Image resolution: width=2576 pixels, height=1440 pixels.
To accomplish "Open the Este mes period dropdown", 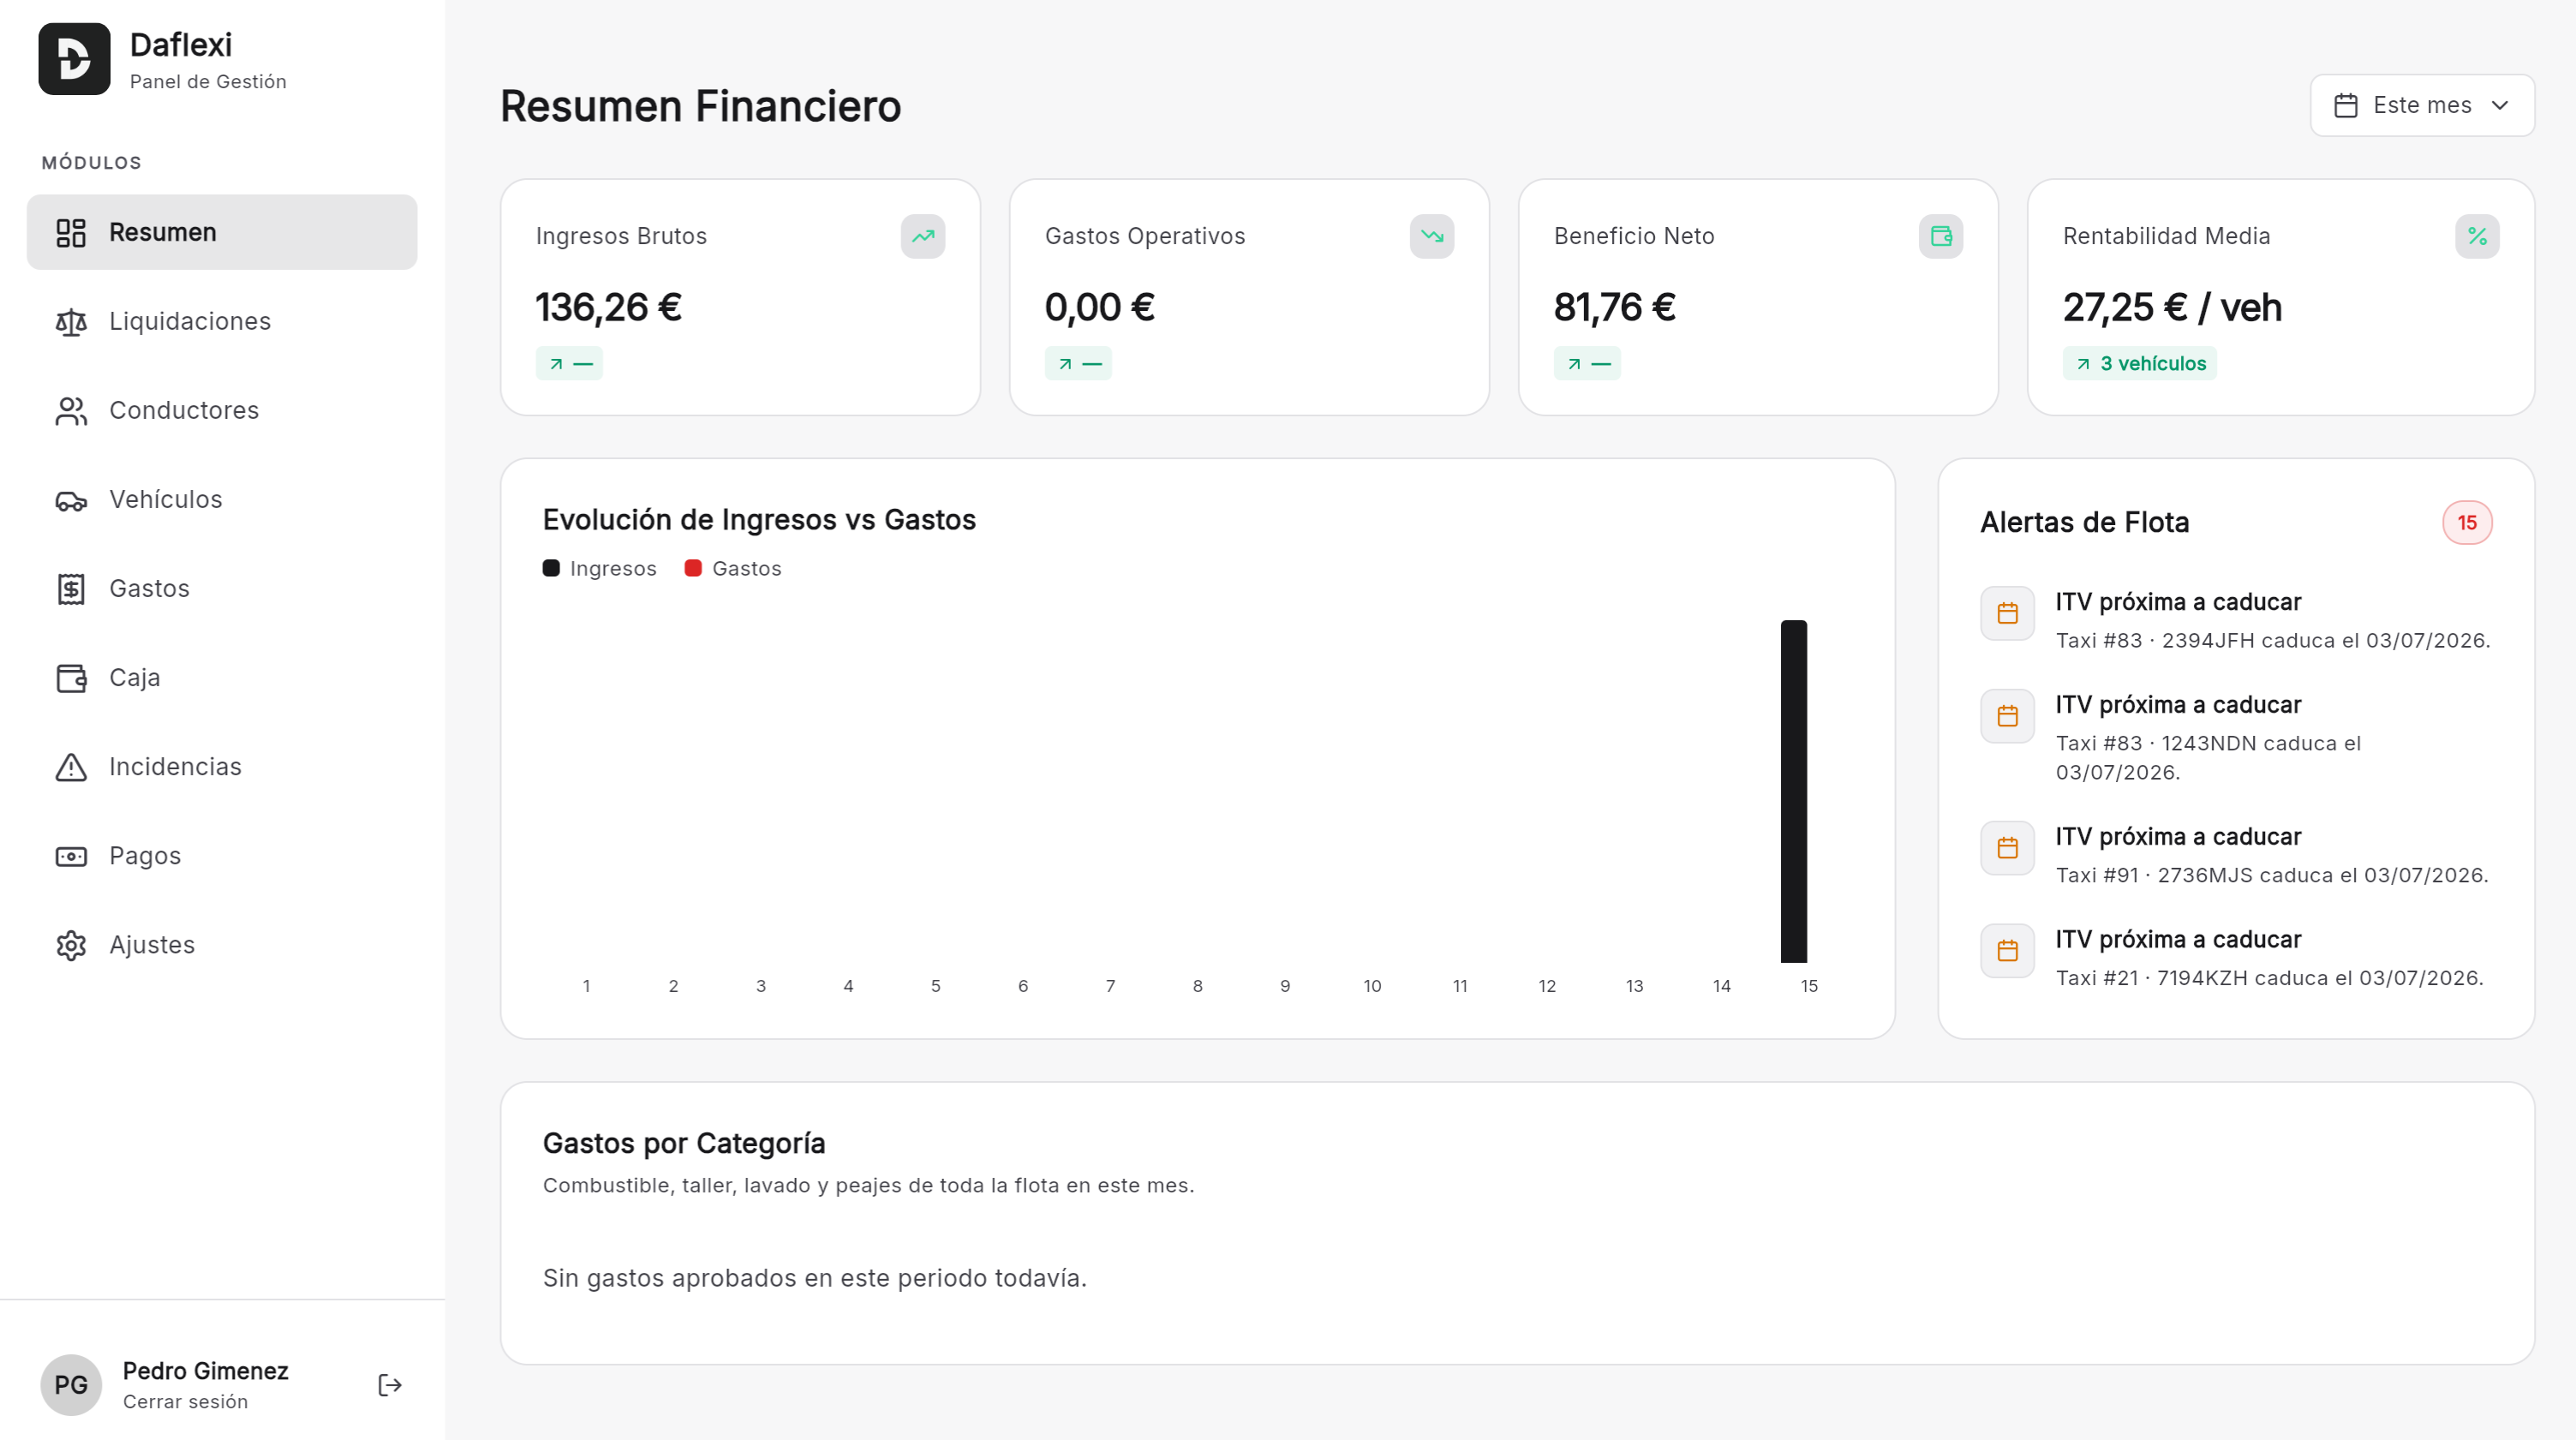I will 2421,105.
